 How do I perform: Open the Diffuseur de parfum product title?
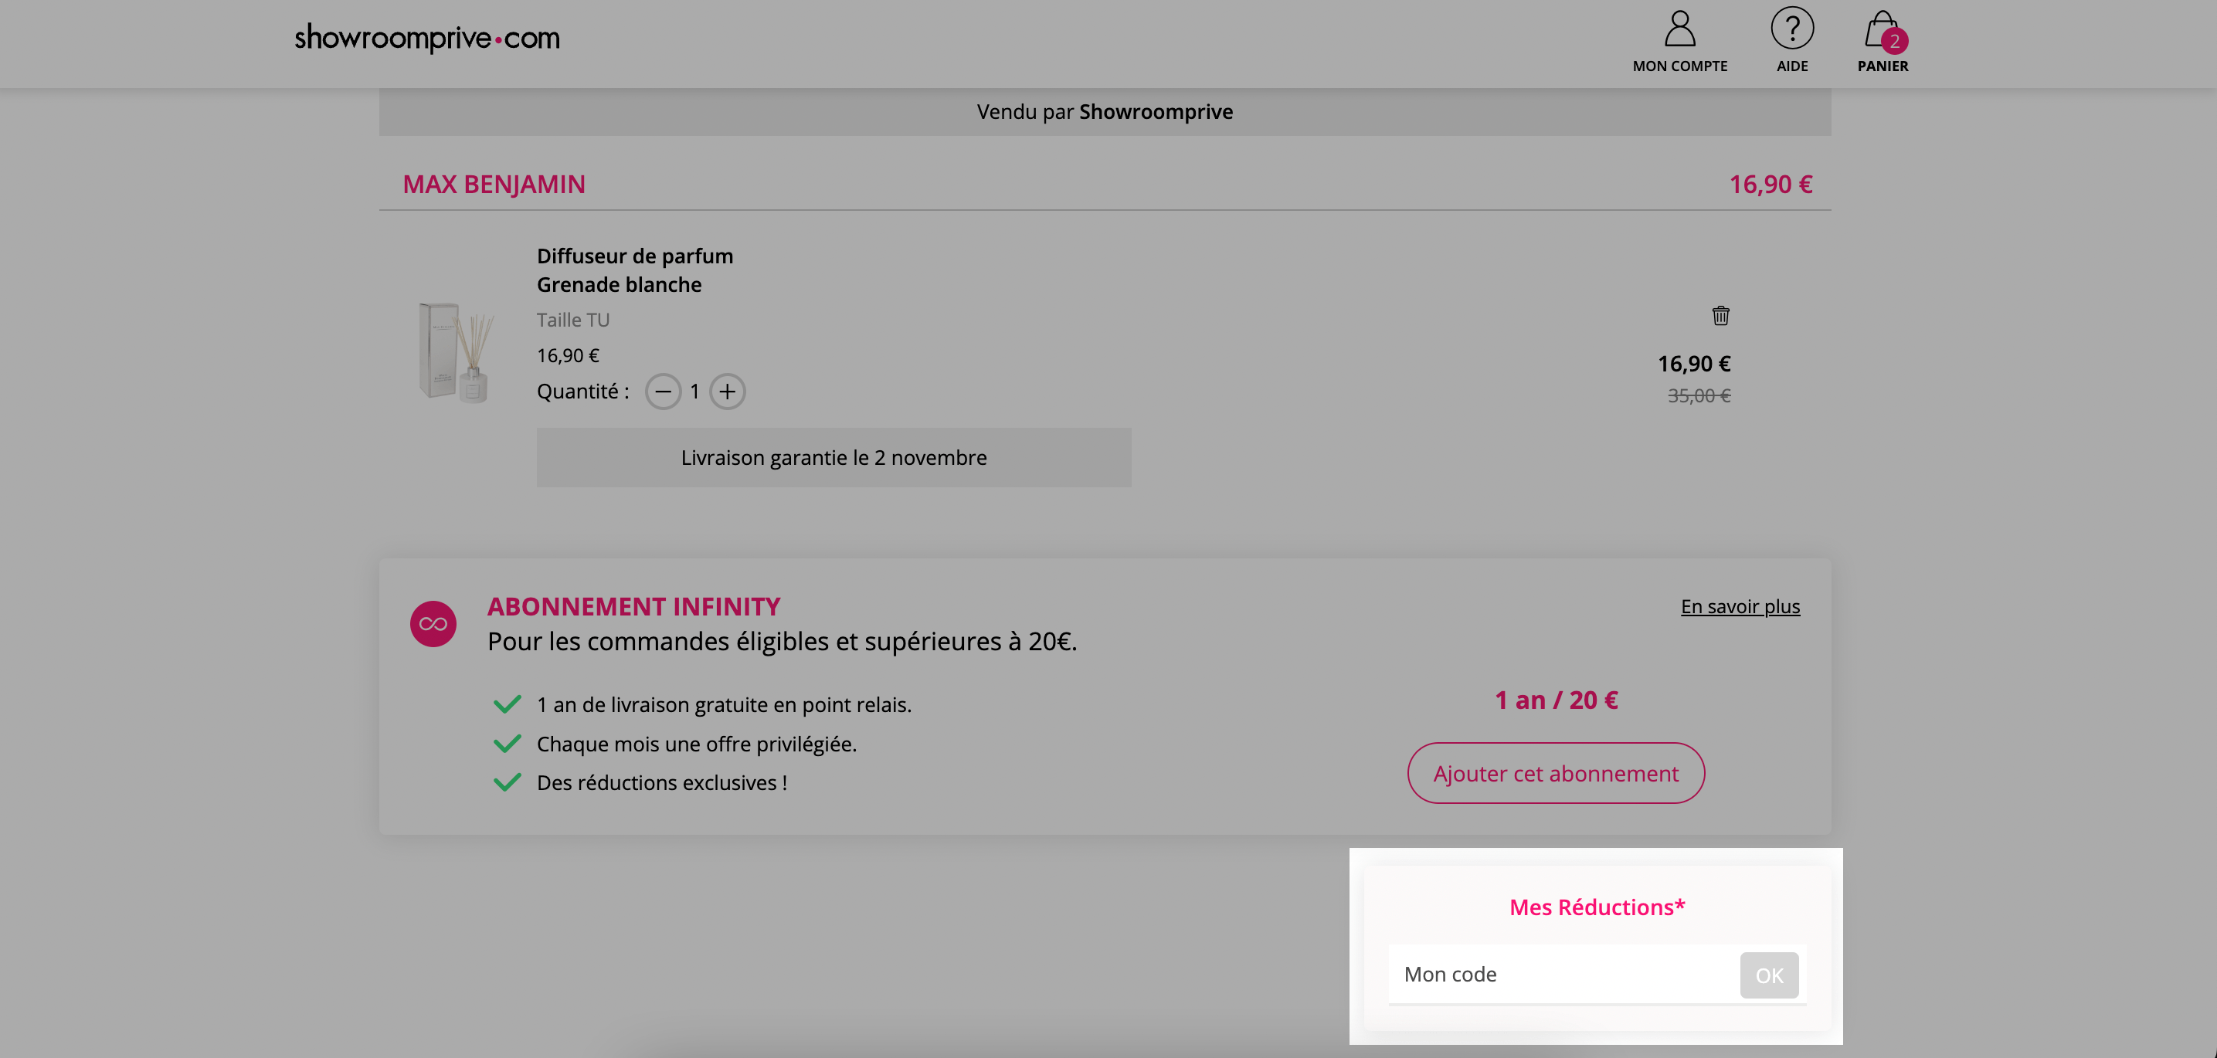pyautogui.click(x=634, y=256)
